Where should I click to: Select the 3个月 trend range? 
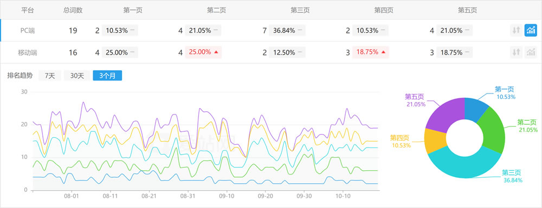click(x=107, y=76)
